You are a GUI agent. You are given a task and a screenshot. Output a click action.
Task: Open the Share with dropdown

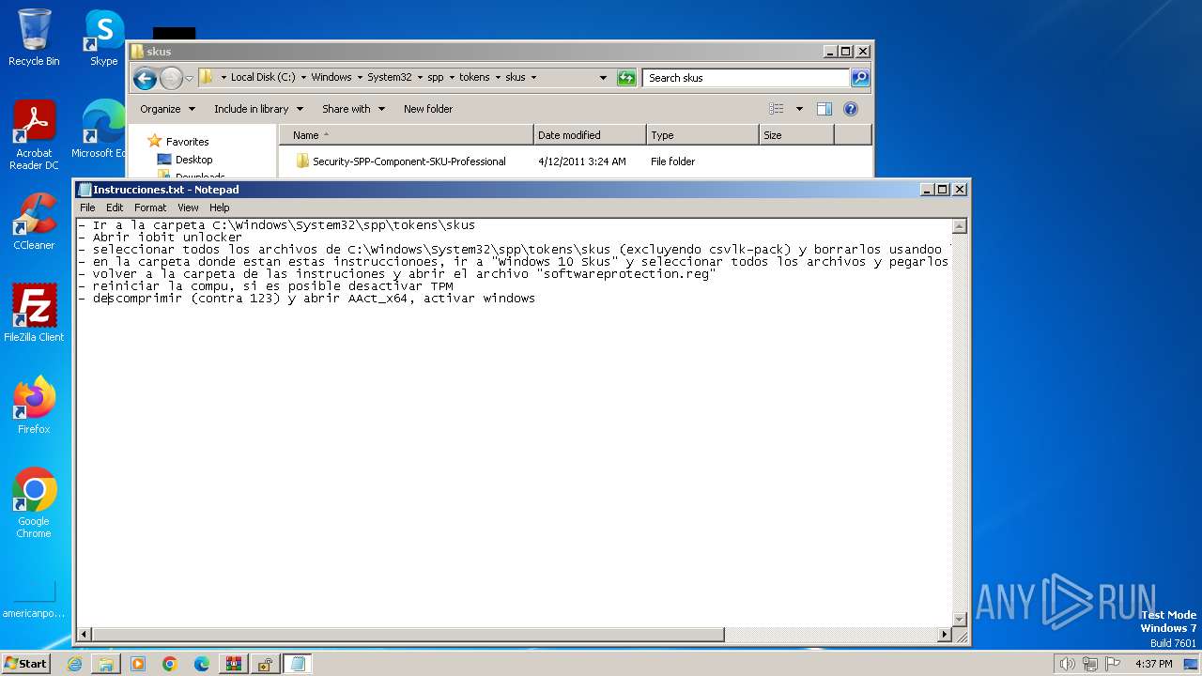[x=353, y=109]
